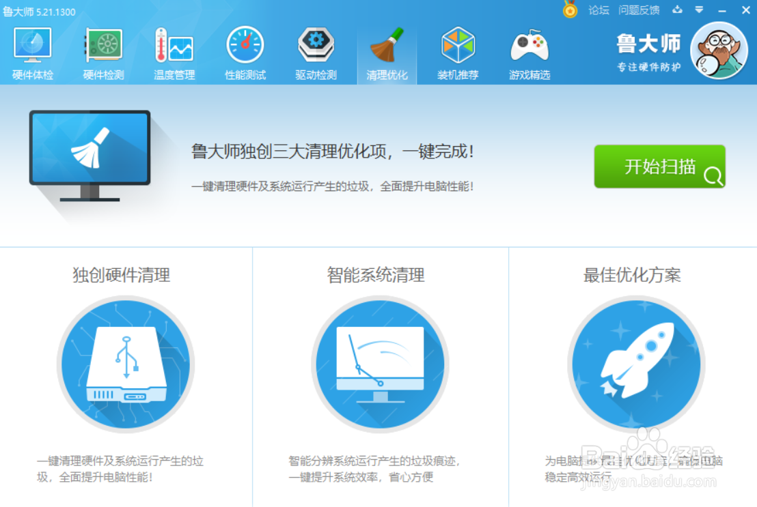The width and height of the screenshot is (757, 507).
Task: Click the monitor broom cleanup illustration
Action: 90,156
